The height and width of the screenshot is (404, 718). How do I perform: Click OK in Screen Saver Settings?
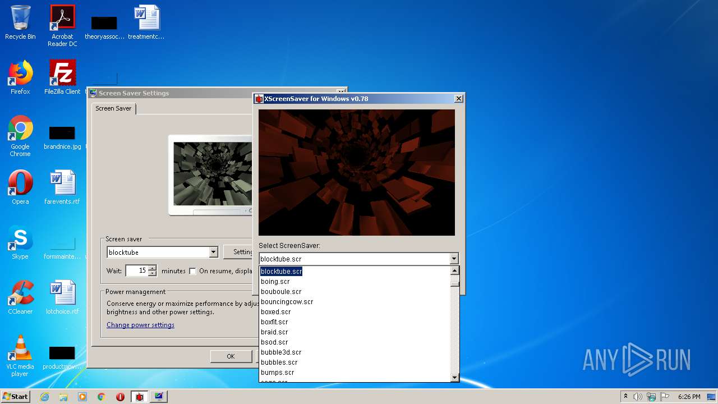pyautogui.click(x=231, y=356)
